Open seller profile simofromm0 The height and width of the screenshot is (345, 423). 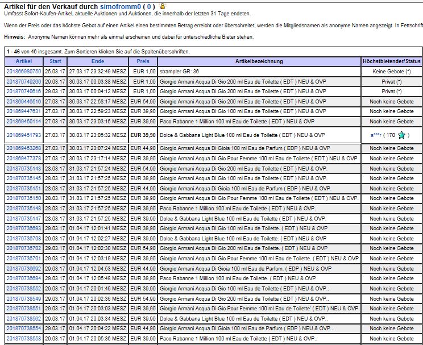121,6
